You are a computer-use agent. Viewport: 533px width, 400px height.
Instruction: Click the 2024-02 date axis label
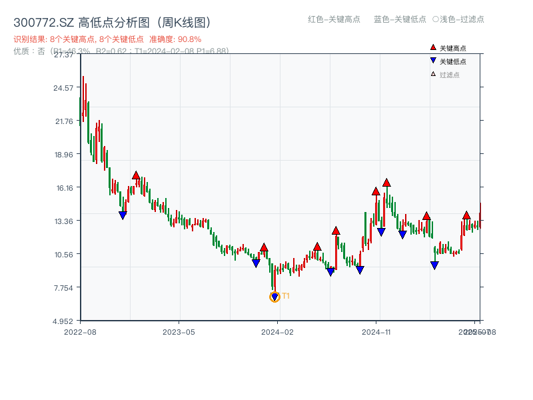pyautogui.click(x=277, y=331)
